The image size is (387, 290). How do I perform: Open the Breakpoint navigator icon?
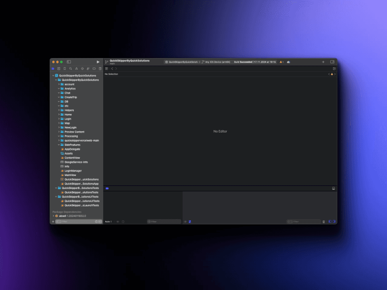(94, 69)
